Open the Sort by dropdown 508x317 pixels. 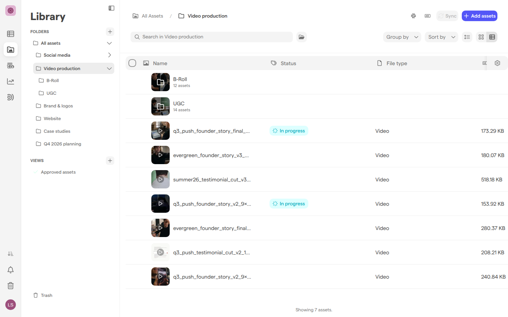(441, 37)
